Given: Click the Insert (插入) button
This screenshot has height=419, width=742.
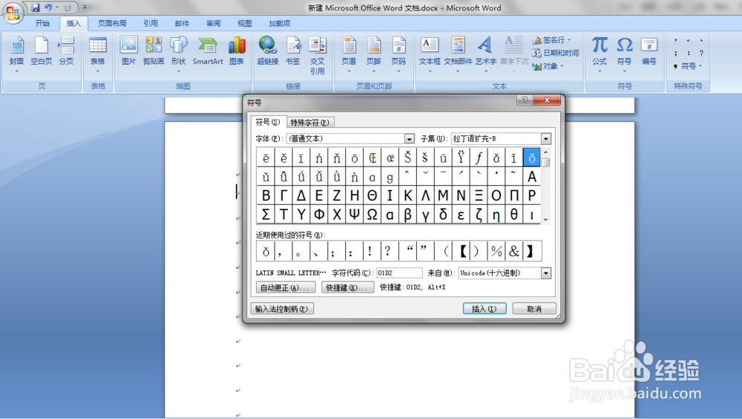Looking at the screenshot, I should (485, 309).
